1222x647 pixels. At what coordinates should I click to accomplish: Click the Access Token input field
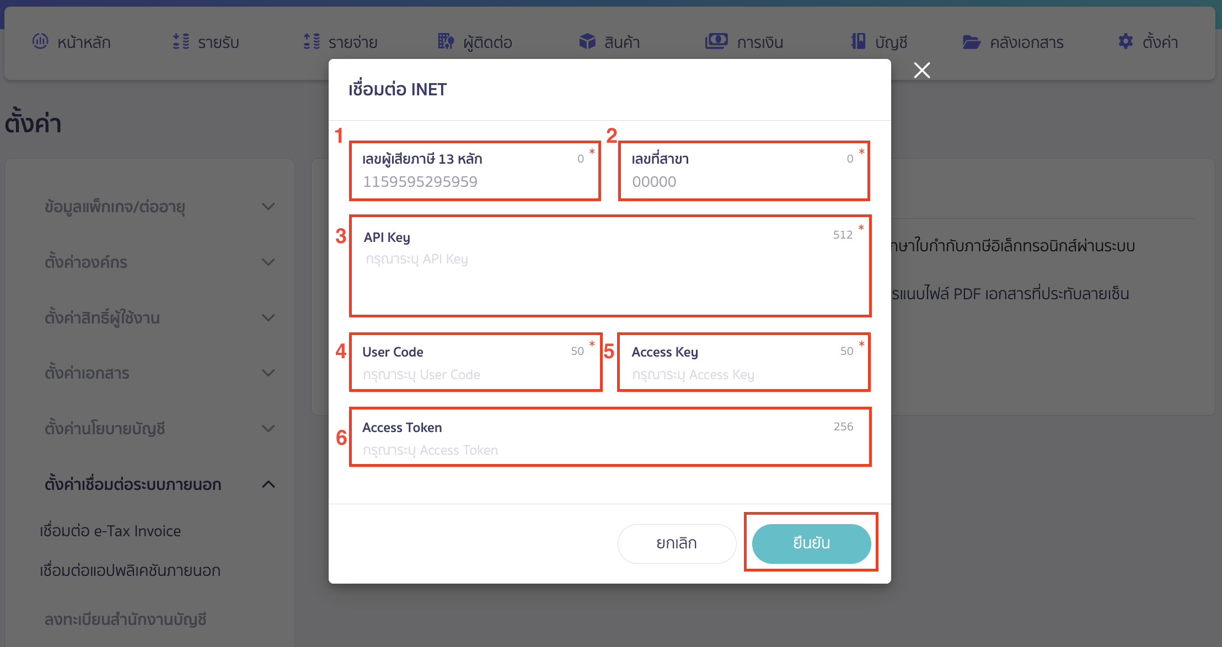(x=609, y=450)
